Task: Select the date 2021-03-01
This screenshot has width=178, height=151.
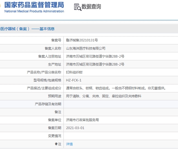Action: [x=75, y=128]
